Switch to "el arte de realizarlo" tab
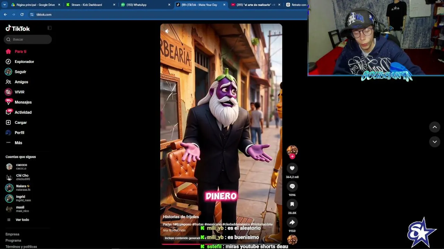Viewport: 444px width, 249px height. click(255, 5)
